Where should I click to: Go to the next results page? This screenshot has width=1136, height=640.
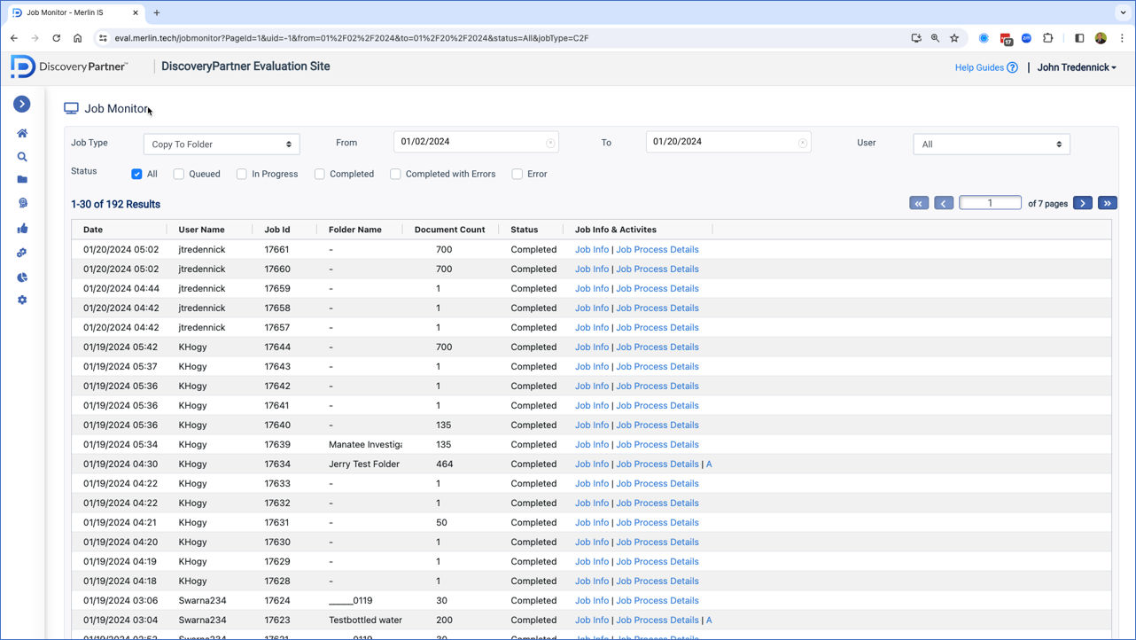(1082, 203)
